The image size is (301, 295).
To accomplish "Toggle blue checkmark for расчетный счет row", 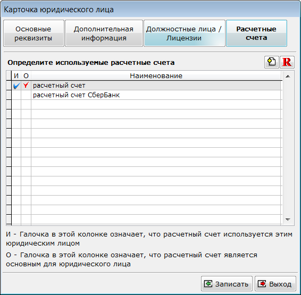I will point(16,86).
